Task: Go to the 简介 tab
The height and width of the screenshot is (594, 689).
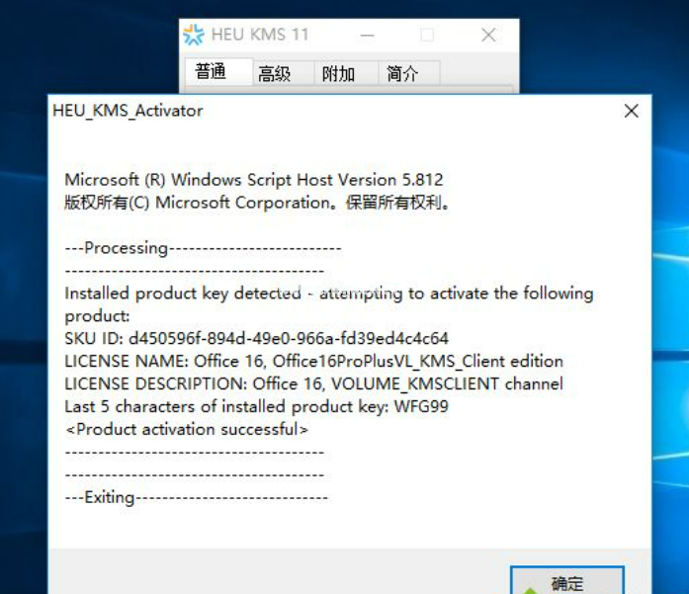Action: (x=402, y=73)
